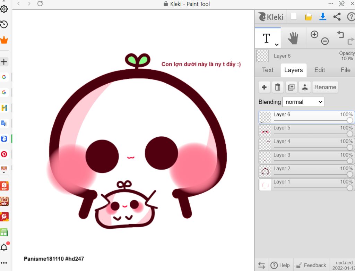Open the Edit tab
Viewport: 355px width, 271px height.
coord(319,70)
